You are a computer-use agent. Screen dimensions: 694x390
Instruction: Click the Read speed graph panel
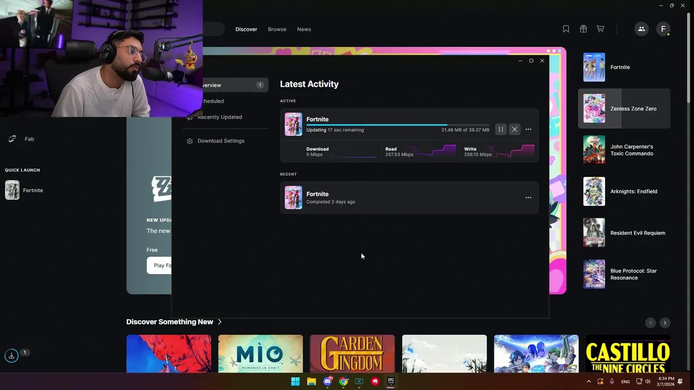(420, 152)
